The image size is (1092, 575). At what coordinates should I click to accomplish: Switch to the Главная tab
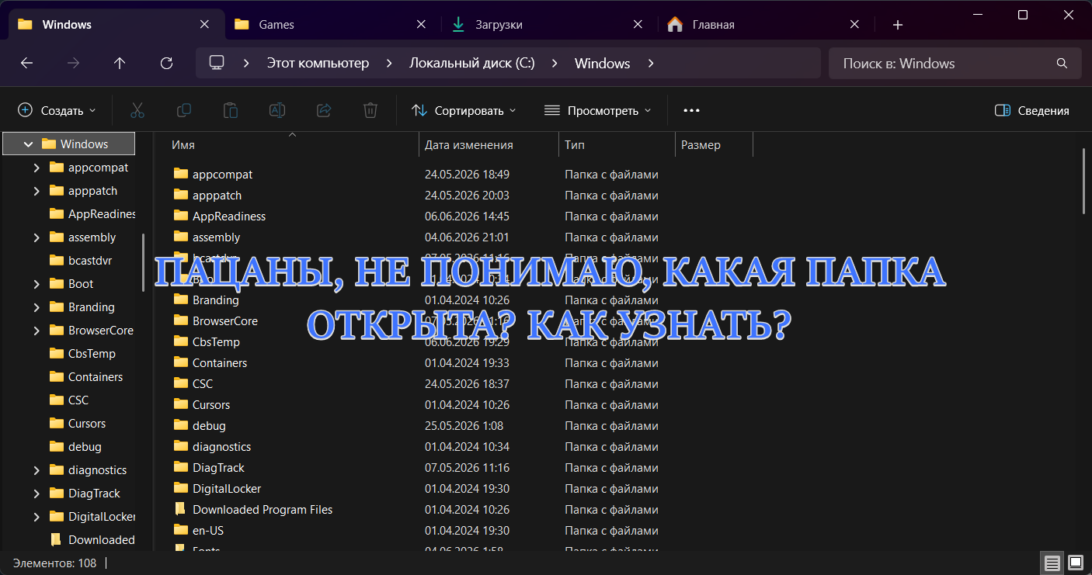point(765,24)
